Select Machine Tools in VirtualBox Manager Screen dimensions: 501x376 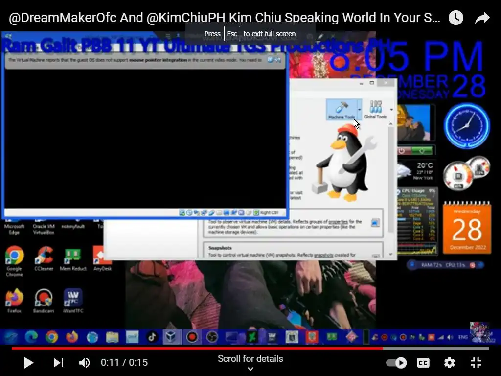342,110
